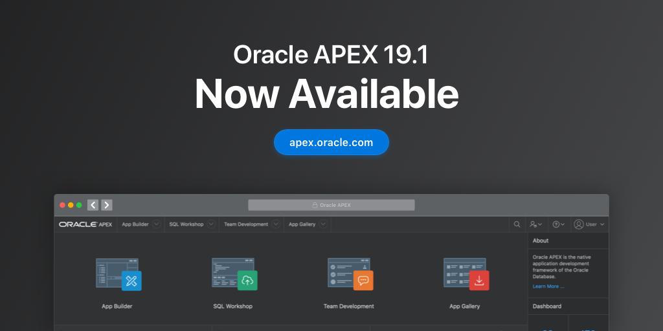Click the Team Development label text

point(349,306)
